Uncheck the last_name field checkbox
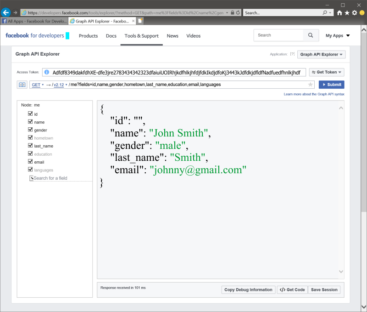 click(30, 146)
